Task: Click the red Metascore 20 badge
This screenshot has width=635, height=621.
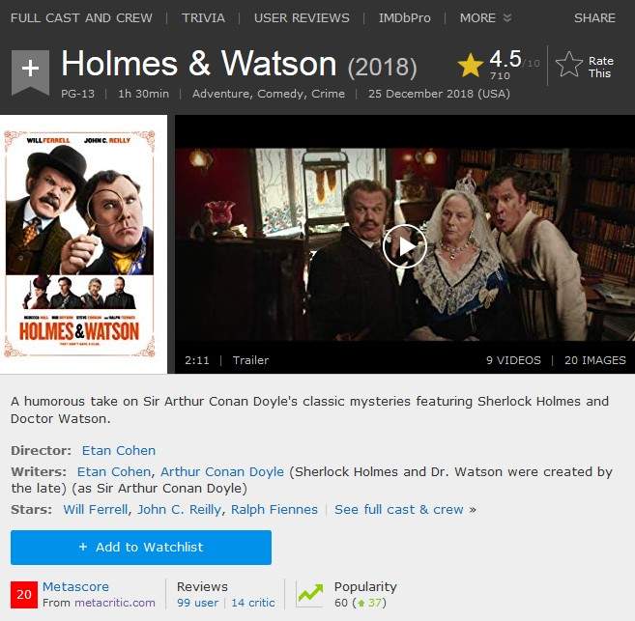Action: pyautogui.click(x=24, y=594)
